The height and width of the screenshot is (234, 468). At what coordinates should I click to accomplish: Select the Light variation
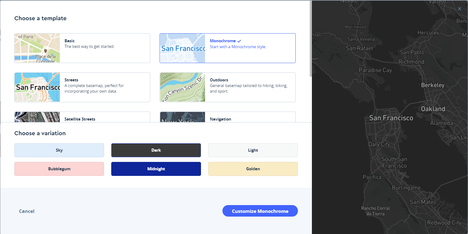pyautogui.click(x=253, y=150)
